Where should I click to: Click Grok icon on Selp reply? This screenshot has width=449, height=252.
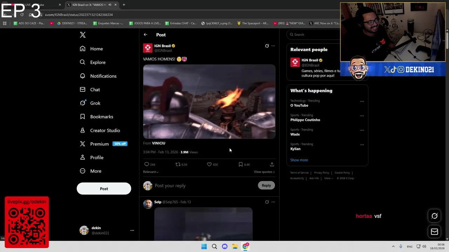point(267,202)
